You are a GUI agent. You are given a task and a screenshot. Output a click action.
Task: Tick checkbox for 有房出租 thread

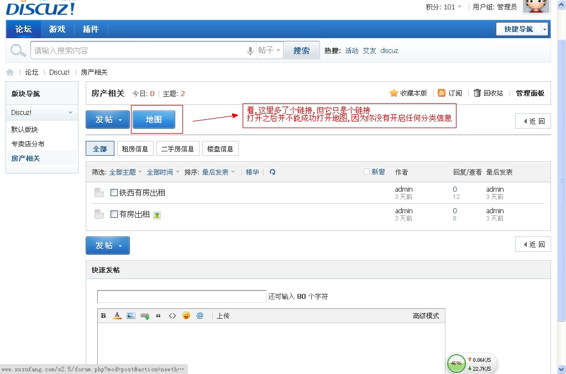pos(114,214)
